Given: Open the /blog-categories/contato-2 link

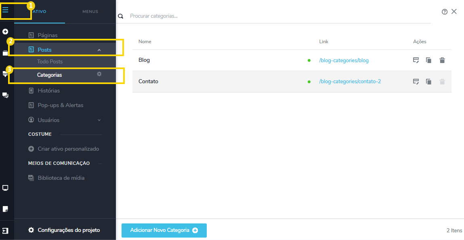Looking at the screenshot, I should (350, 82).
